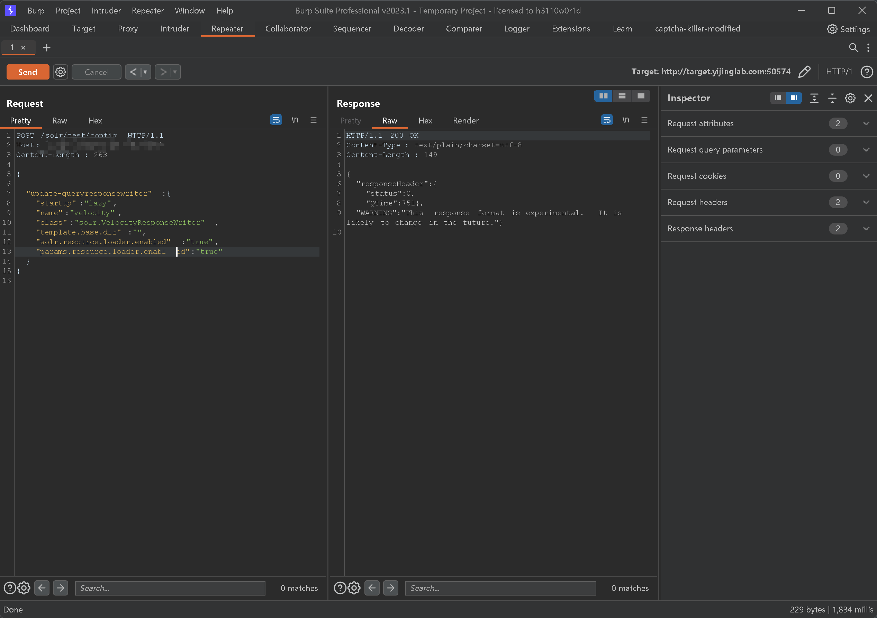This screenshot has width=877, height=618.
Task: Toggle word wrap in Request editor
Action: (x=276, y=120)
